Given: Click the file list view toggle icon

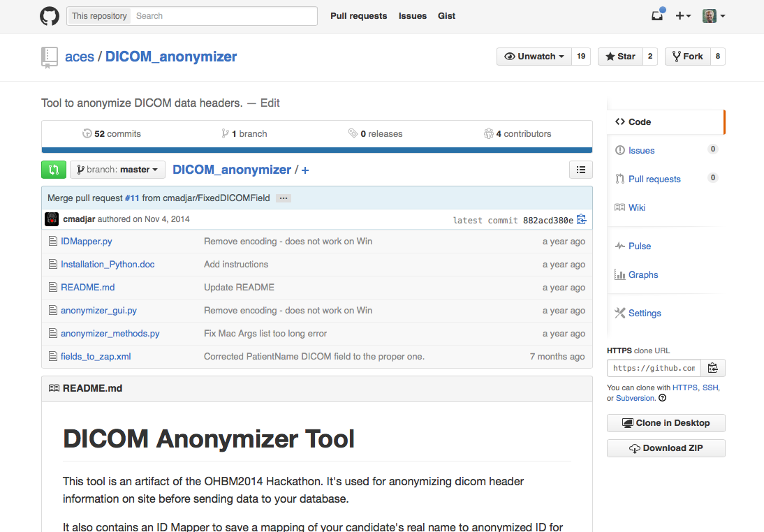Looking at the screenshot, I should pos(581,170).
